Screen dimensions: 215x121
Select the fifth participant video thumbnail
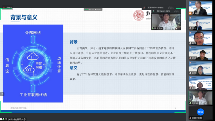[x=200, y=68]
